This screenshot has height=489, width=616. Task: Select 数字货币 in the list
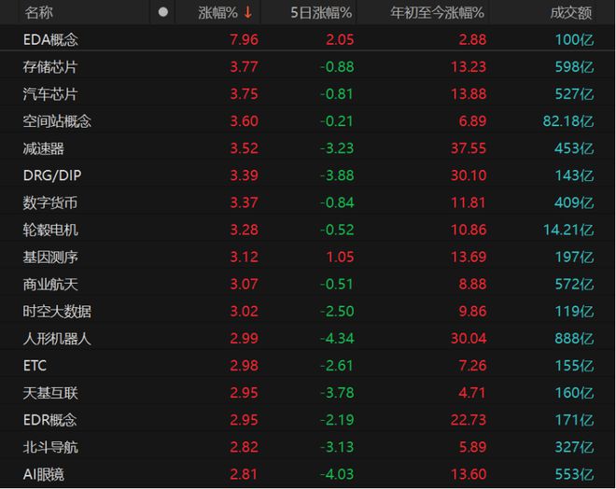coord(50,203)
